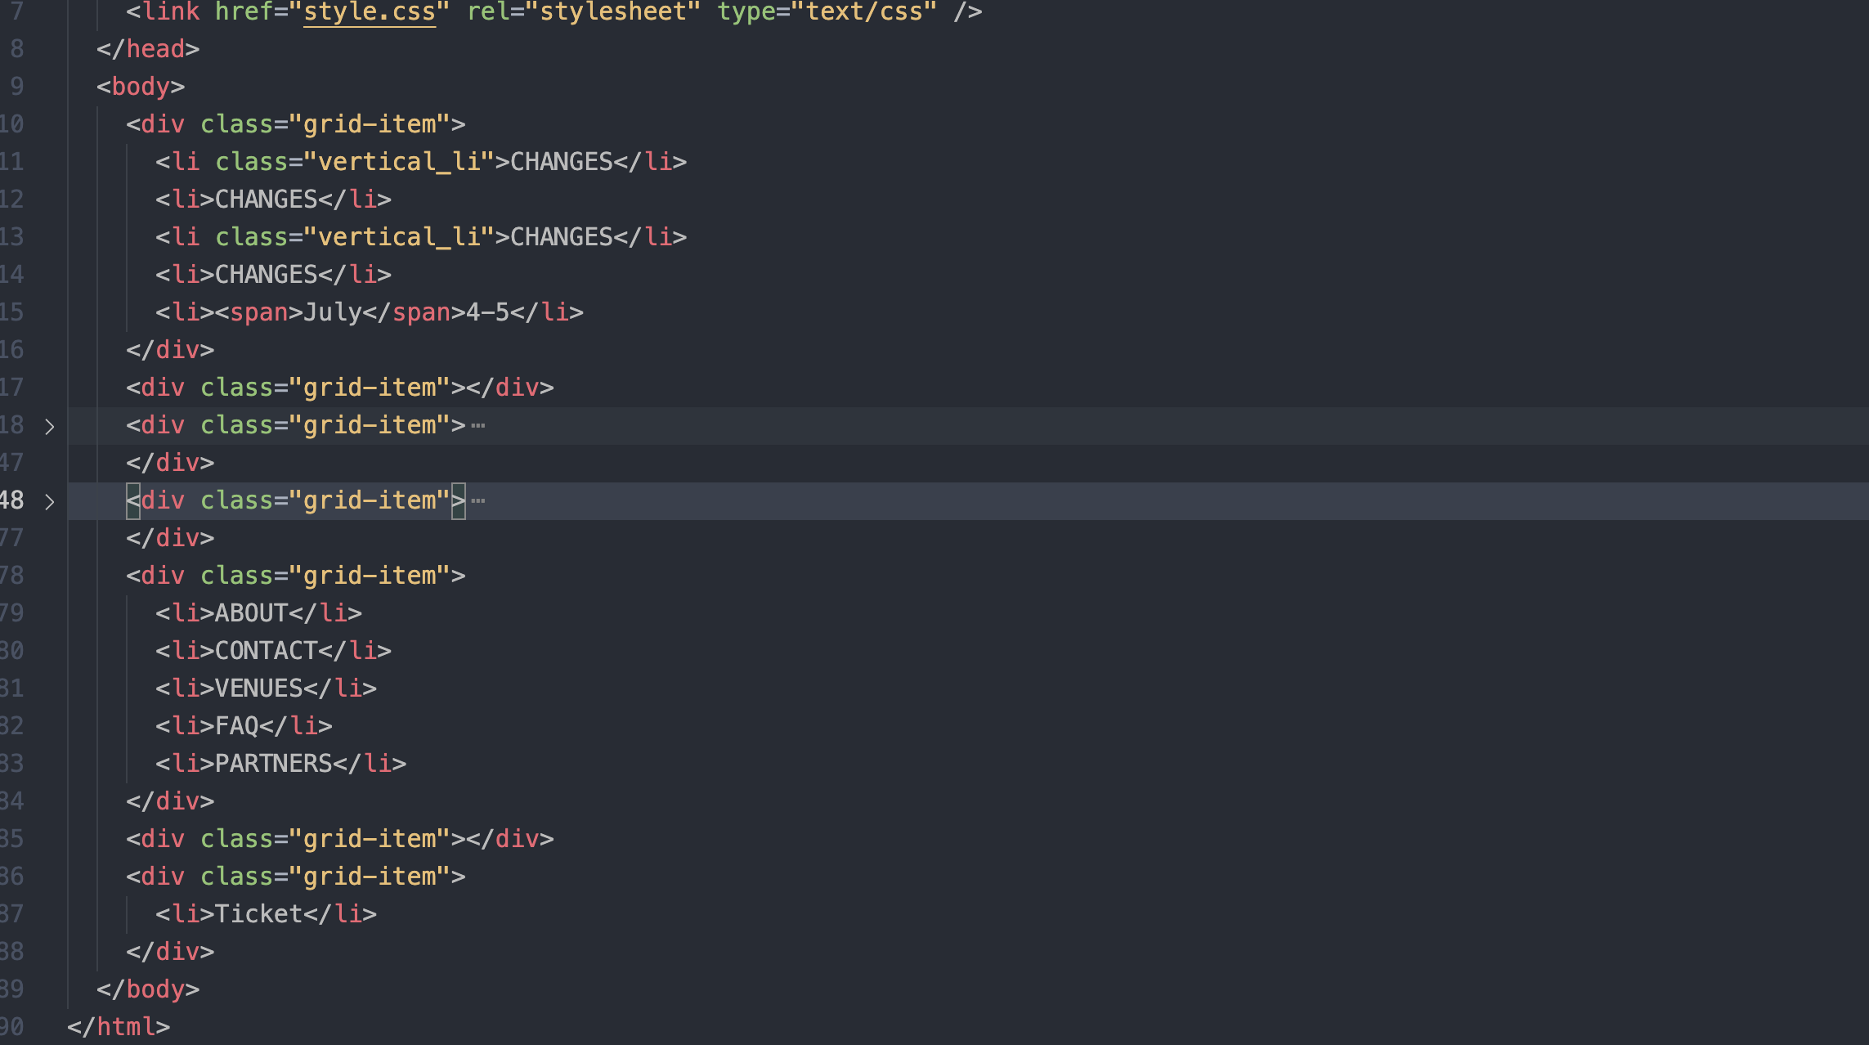Click line number 77 in the gutter

[12, 538]
